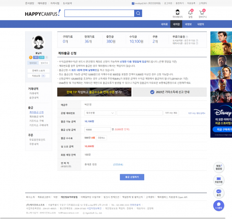Image resolution: width=232 pixels, height=219 pixels.
Task: Click the 자주 쓰는 계좌 button
Action: pyautogui.click(x=171, y=113)
